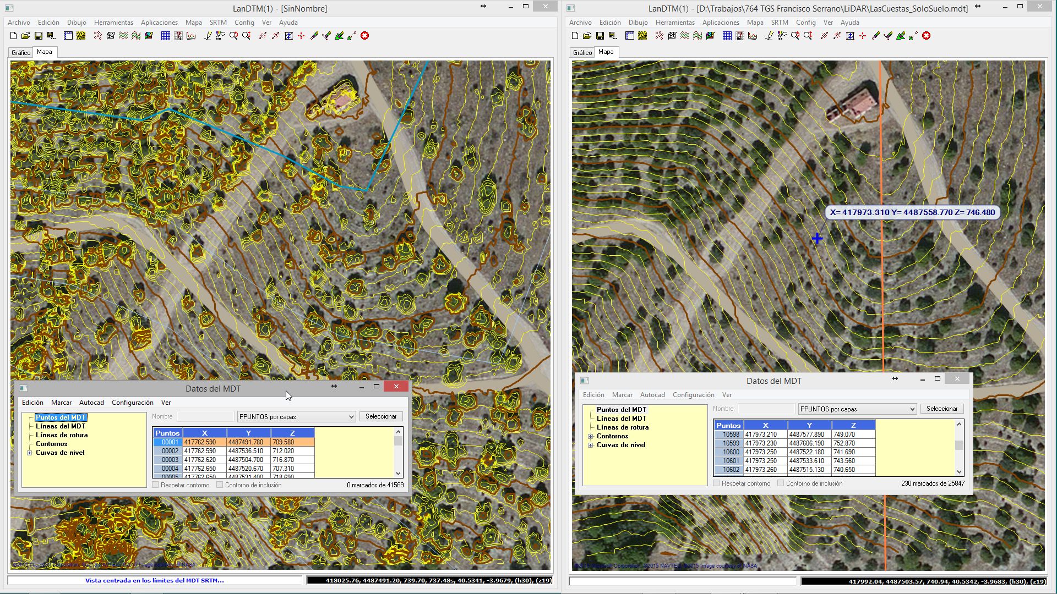
Task: Open data table window icon in left LanDTM
Action: tap(68, 36)
